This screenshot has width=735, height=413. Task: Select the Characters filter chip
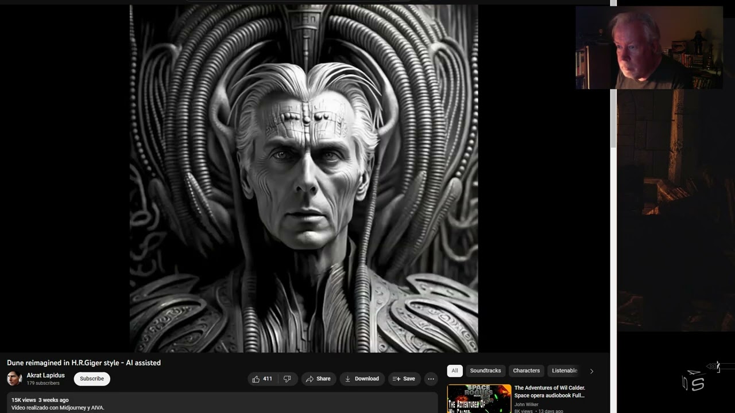[x=527, y=371]
